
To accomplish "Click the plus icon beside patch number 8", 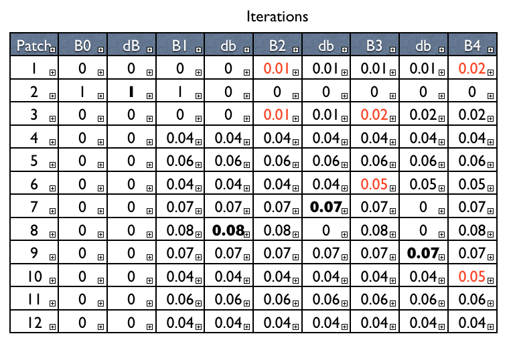I will click(x=52, y=234).
